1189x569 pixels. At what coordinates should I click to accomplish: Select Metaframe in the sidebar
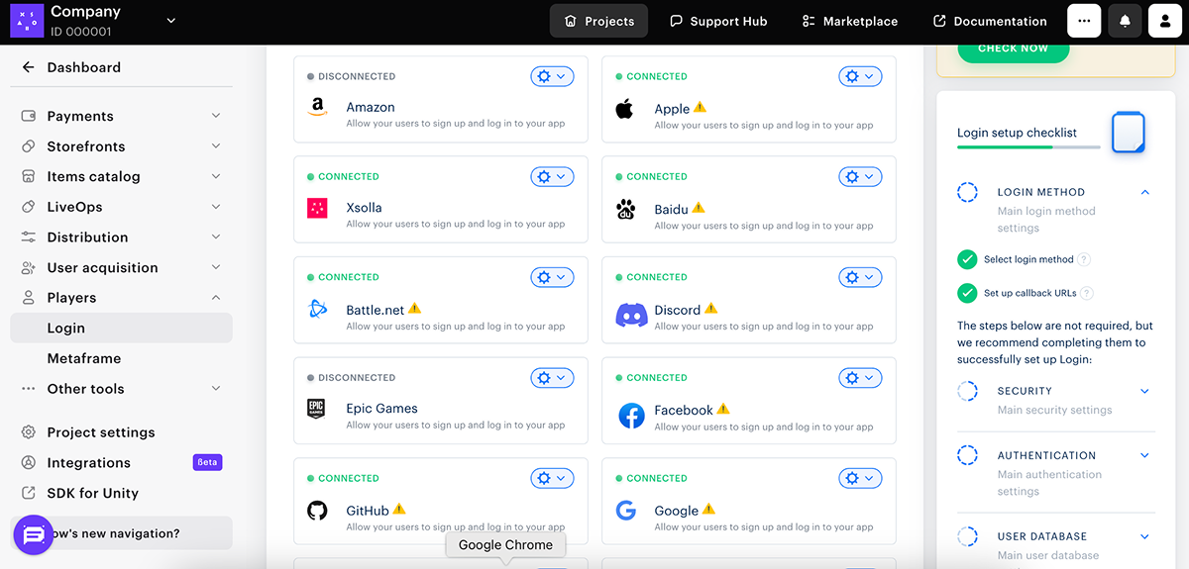(84, 358)
